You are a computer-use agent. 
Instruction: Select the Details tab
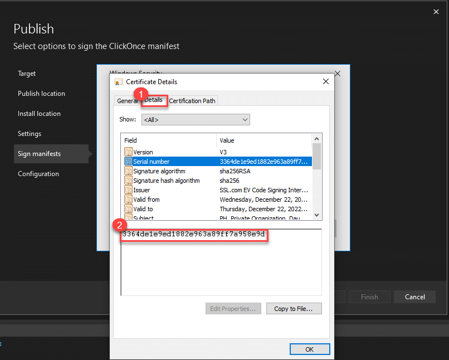(154, 100)
